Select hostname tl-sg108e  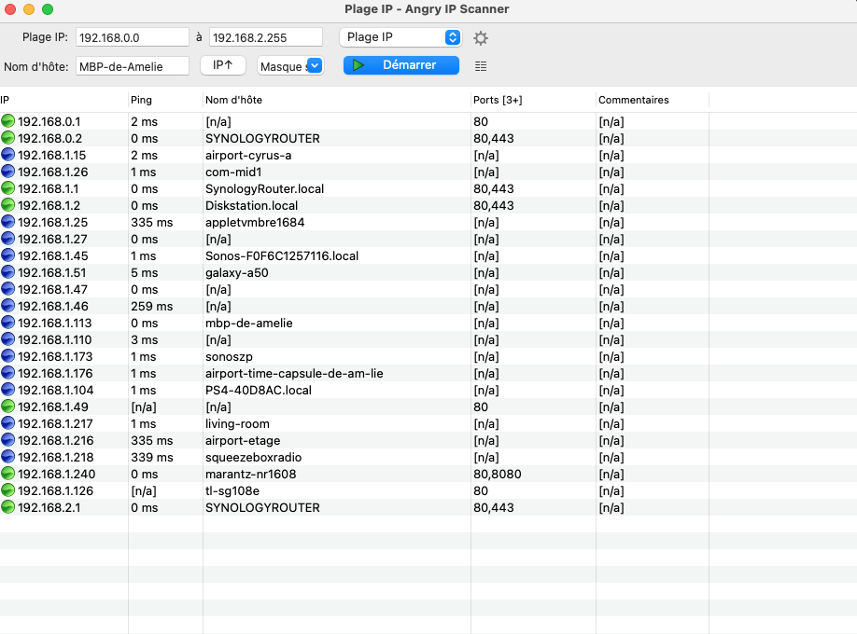(232, 491)
